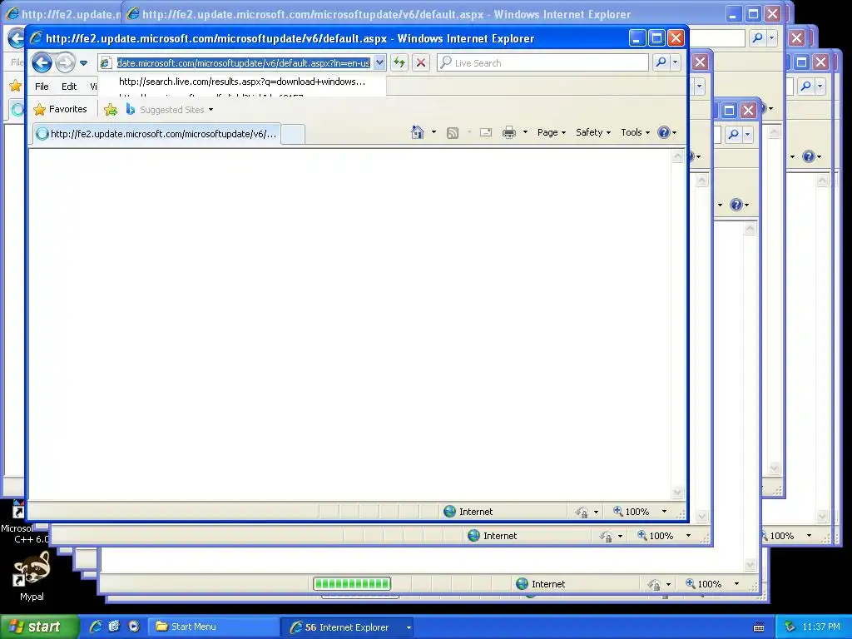Open the Favorites button
Image resolution: width=852 pixels, height=639 pixels.
click(x=60, y=109)
